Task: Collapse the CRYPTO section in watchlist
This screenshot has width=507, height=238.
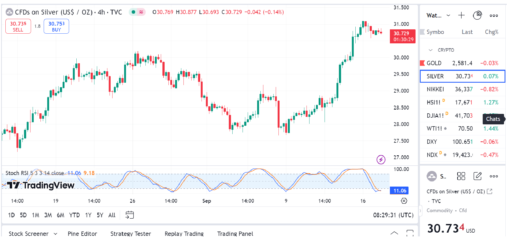Action: [x=431, y=50]
